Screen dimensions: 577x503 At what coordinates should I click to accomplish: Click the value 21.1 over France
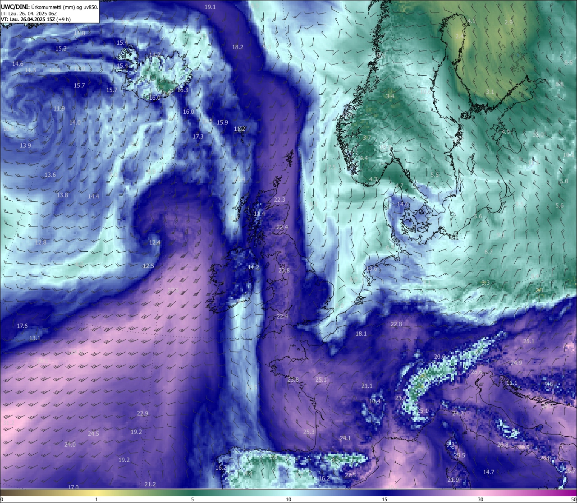[367, 386]
